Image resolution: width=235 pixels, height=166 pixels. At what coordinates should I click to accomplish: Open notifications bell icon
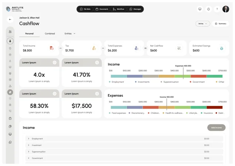pyautogui.click(x=208, y=9)
